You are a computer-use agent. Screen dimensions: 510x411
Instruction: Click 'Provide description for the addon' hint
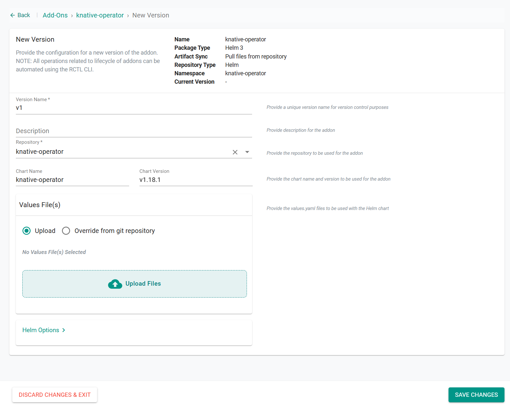301,130
